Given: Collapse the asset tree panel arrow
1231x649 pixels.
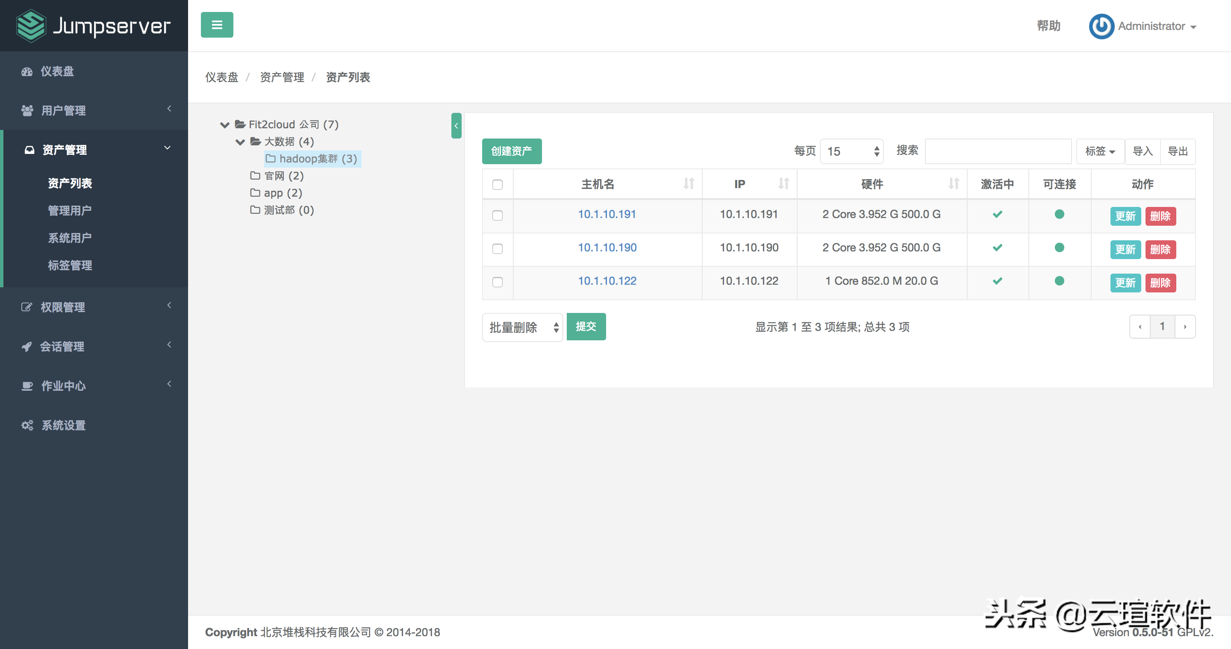Looking at the screenshot, I should (x=456, y=126).
